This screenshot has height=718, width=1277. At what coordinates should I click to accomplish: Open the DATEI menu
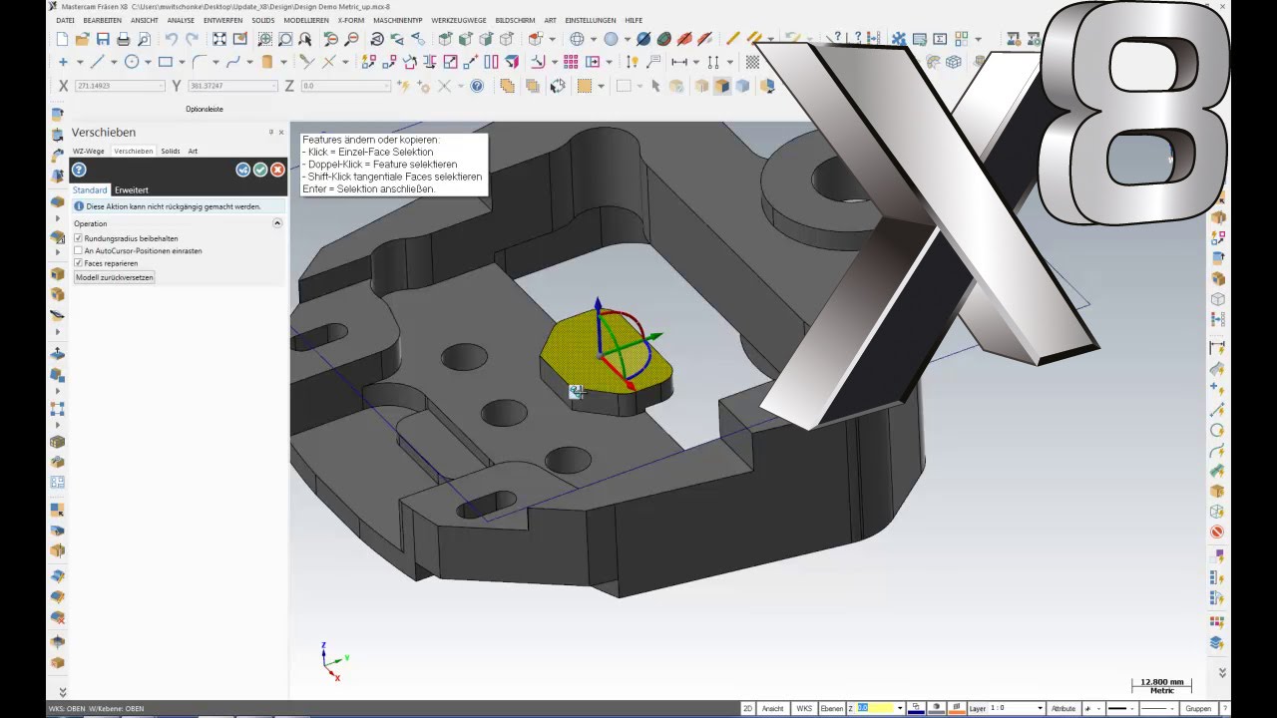click(65, 20)
